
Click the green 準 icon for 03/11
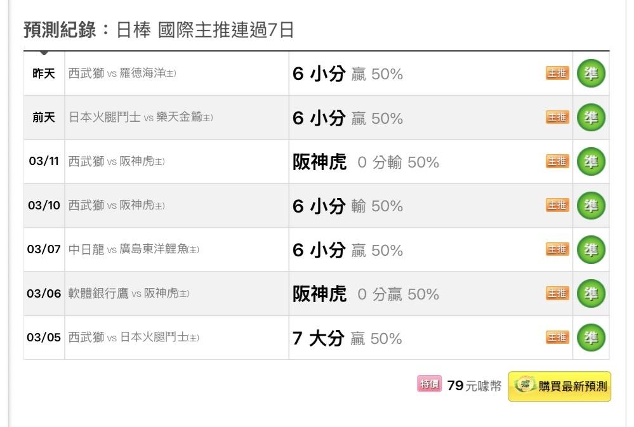[x=591, y=162]
